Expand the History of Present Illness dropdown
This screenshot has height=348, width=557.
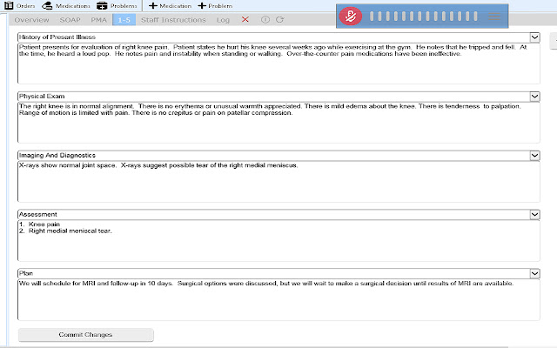click(x=534, y=37)
